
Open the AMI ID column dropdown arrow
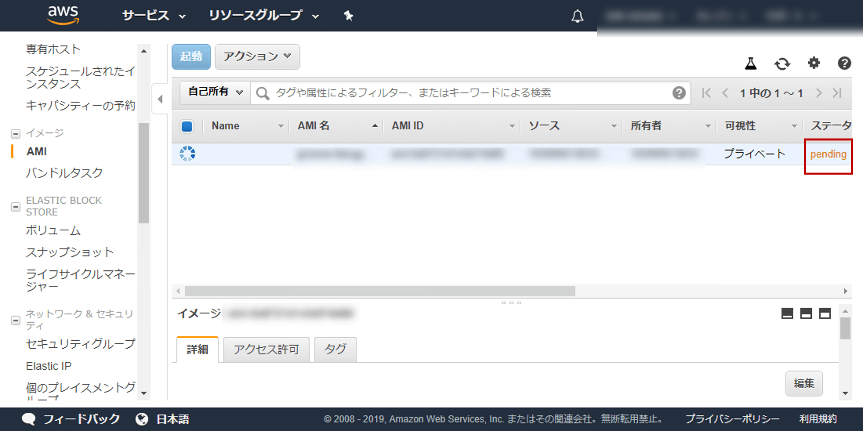512,126
